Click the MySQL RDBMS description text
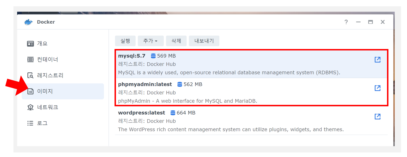 click(229, 73)
